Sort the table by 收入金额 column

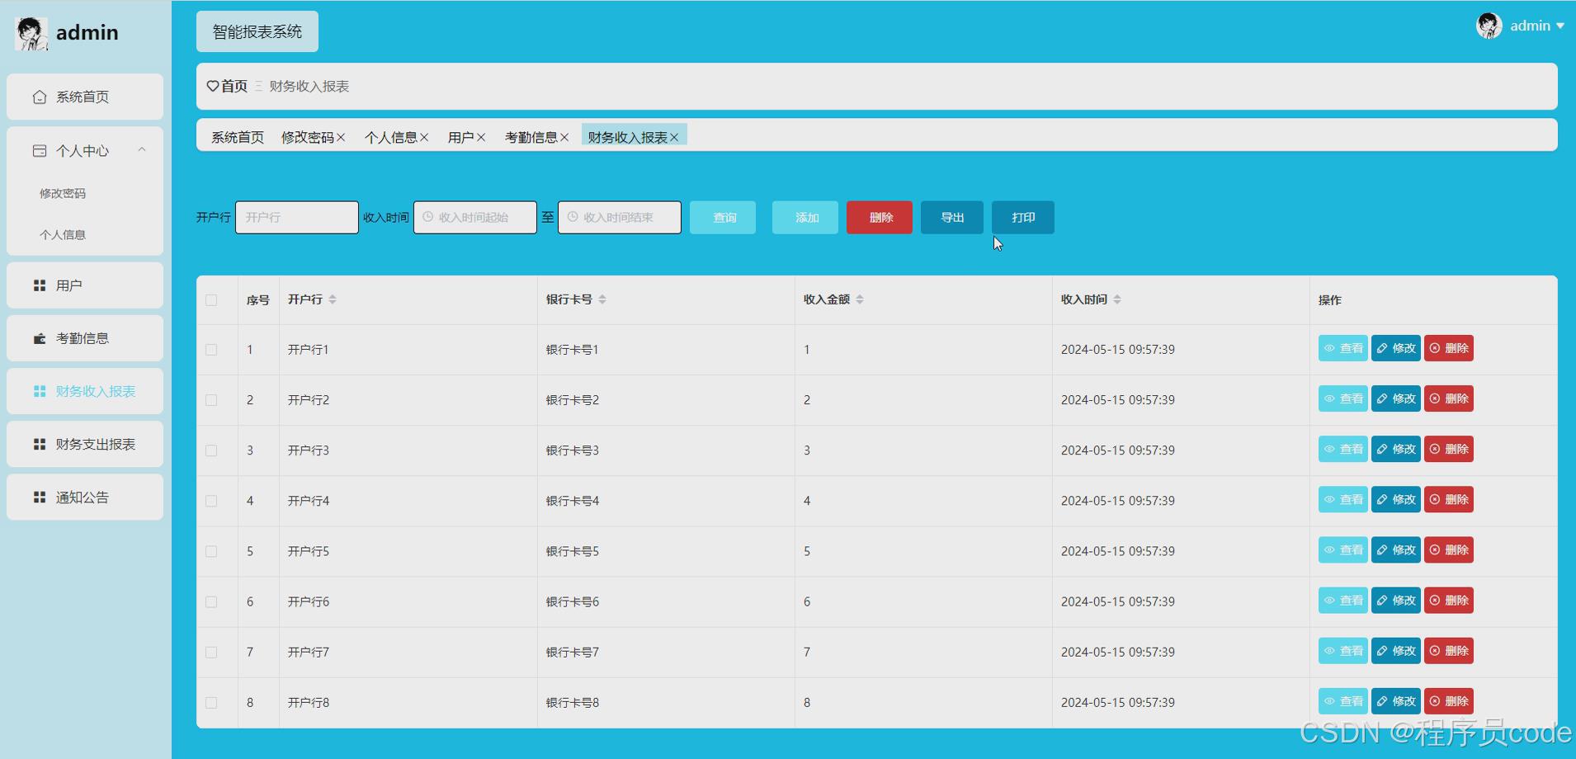click(861, 299)
